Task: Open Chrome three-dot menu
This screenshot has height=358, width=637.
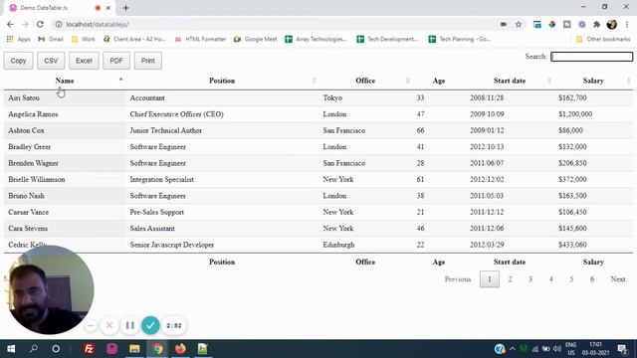Action: [x=627, y=24]
